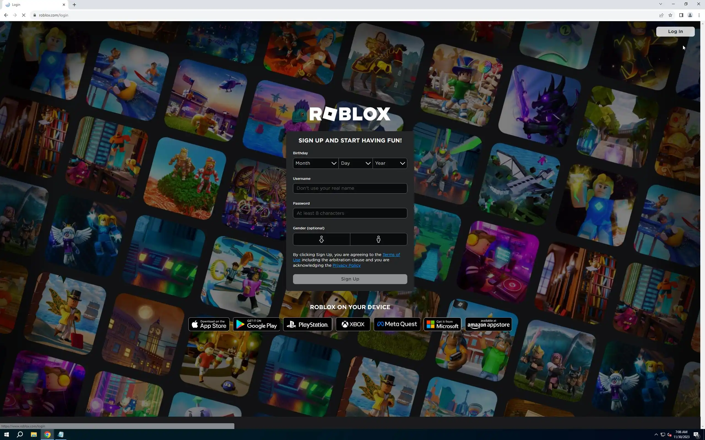Select the female gender icon
The height and width of the screenshot is (440, 705).
click(x=321, y=239)
